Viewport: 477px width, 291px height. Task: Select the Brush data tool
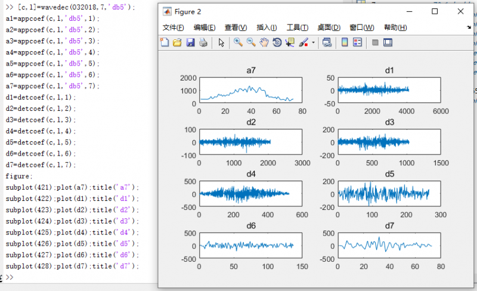point(303,42)
